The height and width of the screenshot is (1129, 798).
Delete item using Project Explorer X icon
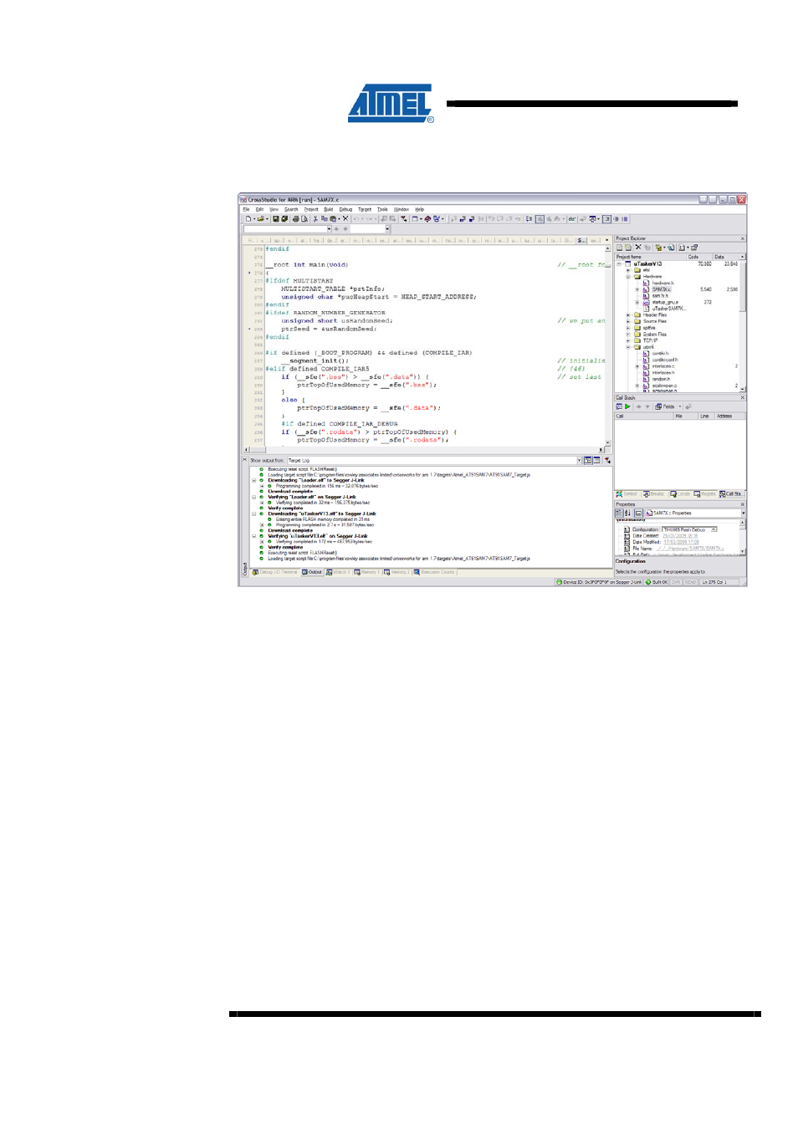pos(638,248)
